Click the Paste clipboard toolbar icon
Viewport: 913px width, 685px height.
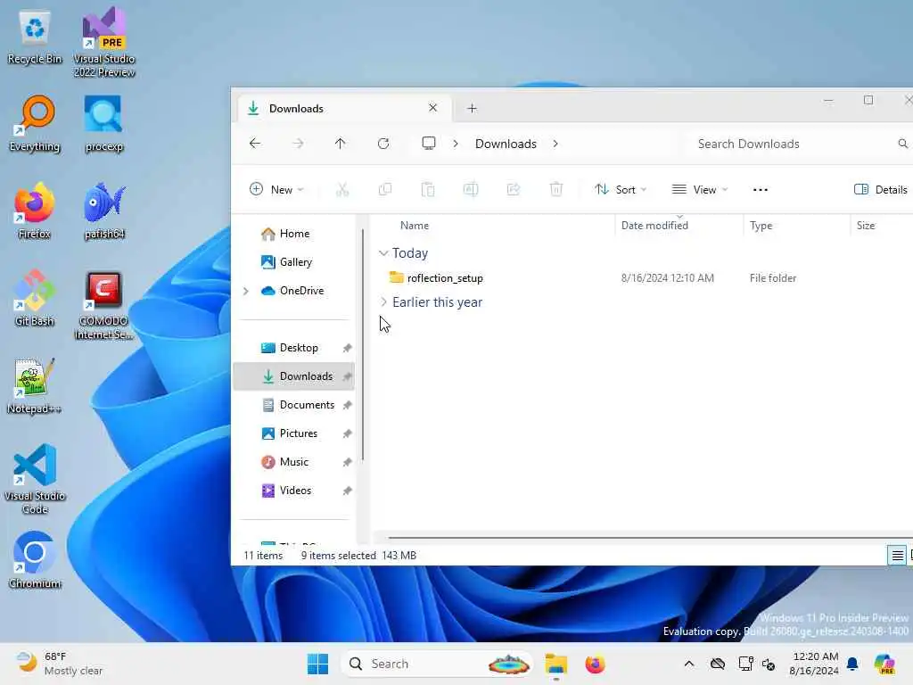(428, 189)
